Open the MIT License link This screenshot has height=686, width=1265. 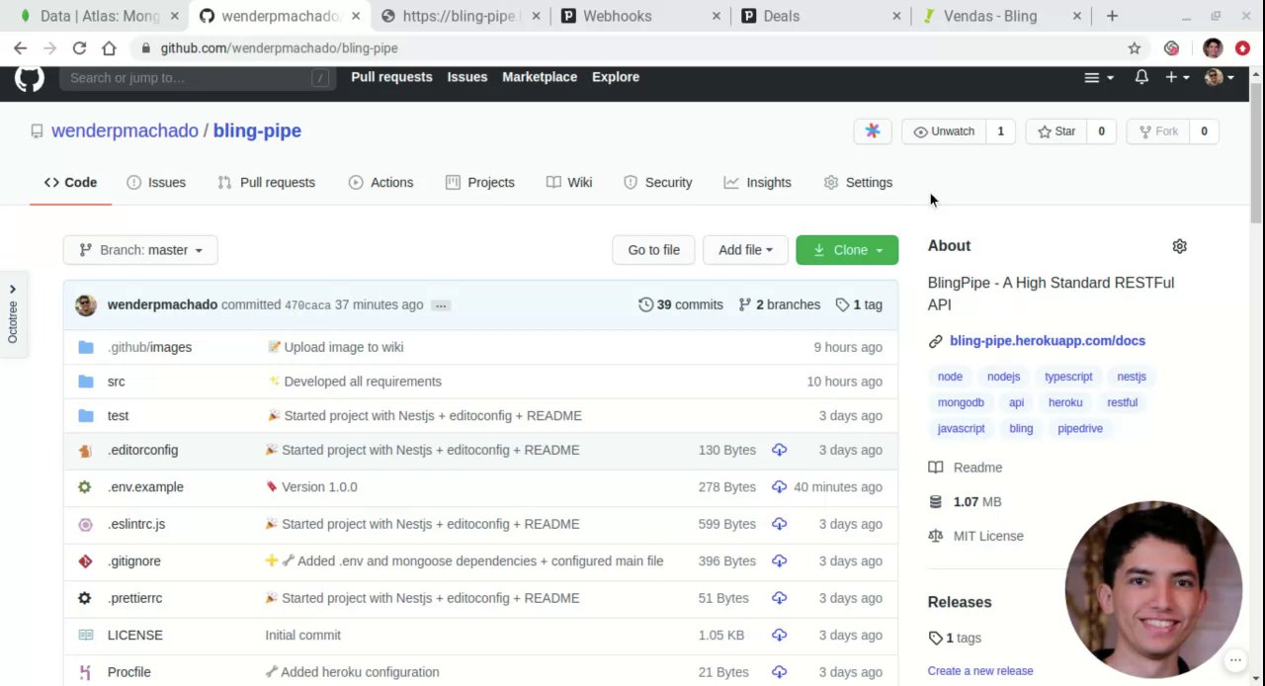pyautogui.click(x=988, y=536)
